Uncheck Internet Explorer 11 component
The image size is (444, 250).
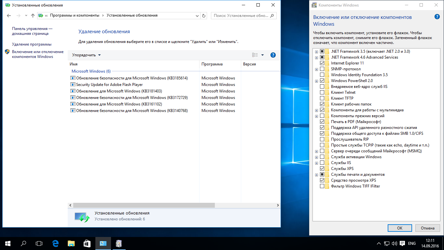(322, 63)
